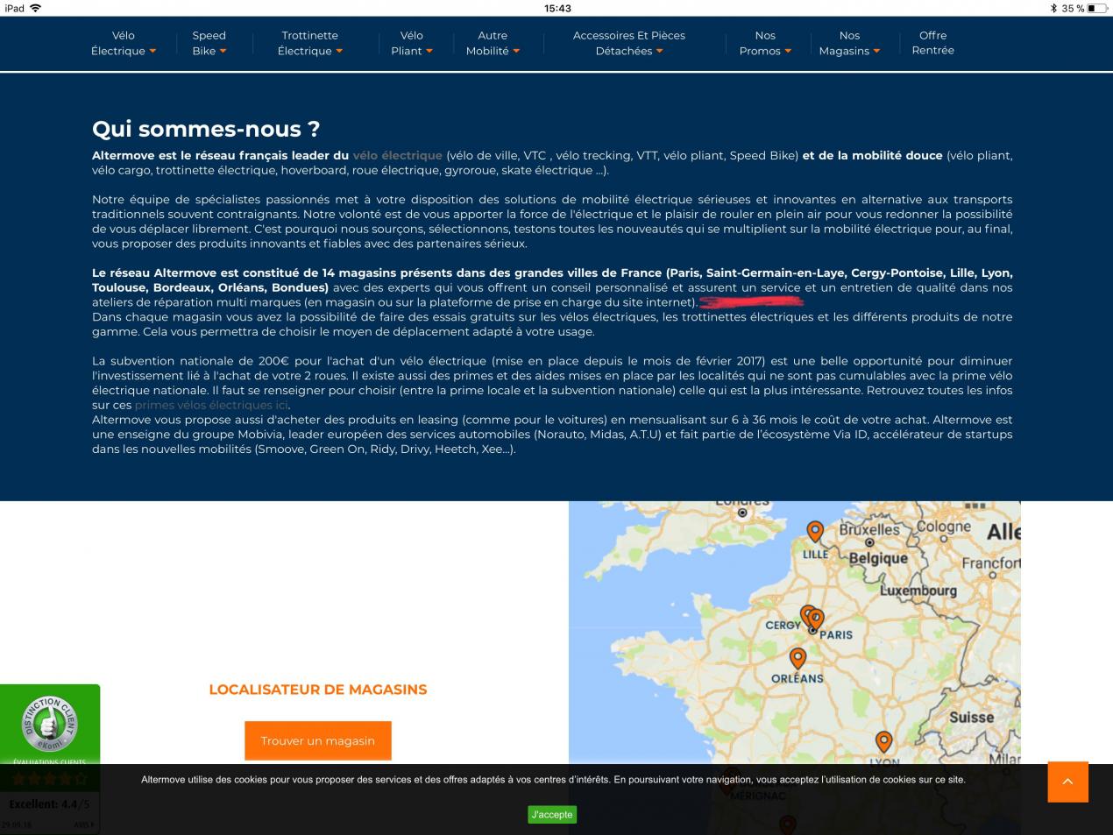This screenshot has height=835, width=1113.
Task: Open the Nos Magasins menu
Action: click(x=849, y=43)
